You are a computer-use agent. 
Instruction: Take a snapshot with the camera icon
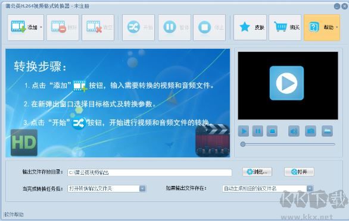[x=310, y=131]
